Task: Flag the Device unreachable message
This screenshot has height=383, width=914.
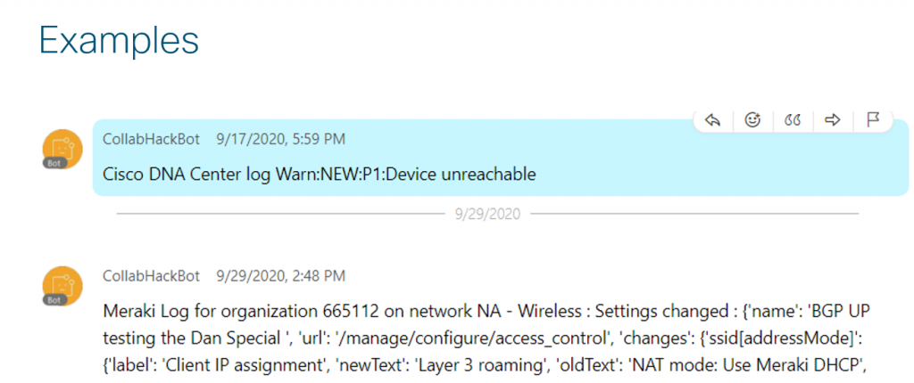Action: coord(872,120)
